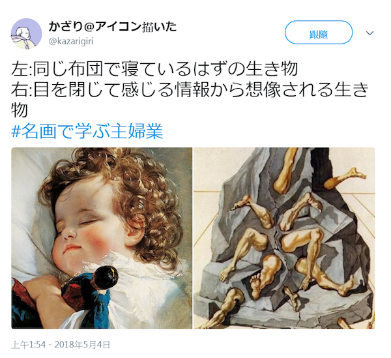Expand the tweet options chevron
391x358 pixels.
tap(369, 33)
